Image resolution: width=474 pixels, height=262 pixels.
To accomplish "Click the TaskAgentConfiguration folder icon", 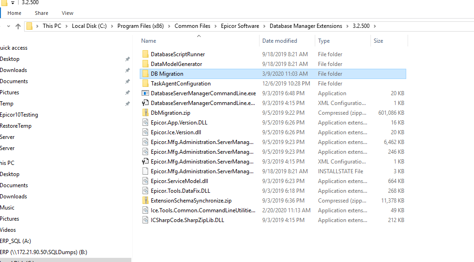I will [145, 84].
